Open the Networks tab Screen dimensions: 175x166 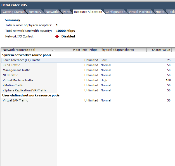pos(53,12)
